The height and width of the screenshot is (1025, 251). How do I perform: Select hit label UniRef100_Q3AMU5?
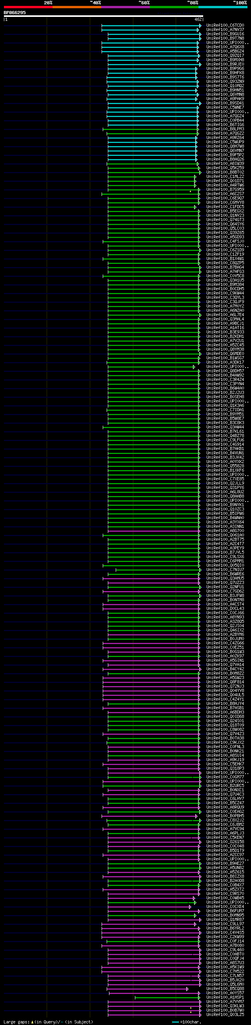(x=225, y=578)
